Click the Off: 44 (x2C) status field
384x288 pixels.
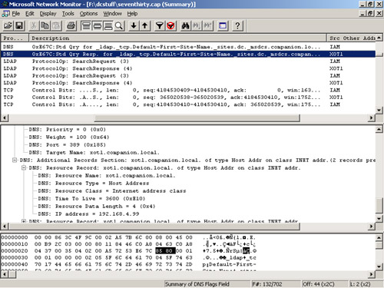coord(324,284)
